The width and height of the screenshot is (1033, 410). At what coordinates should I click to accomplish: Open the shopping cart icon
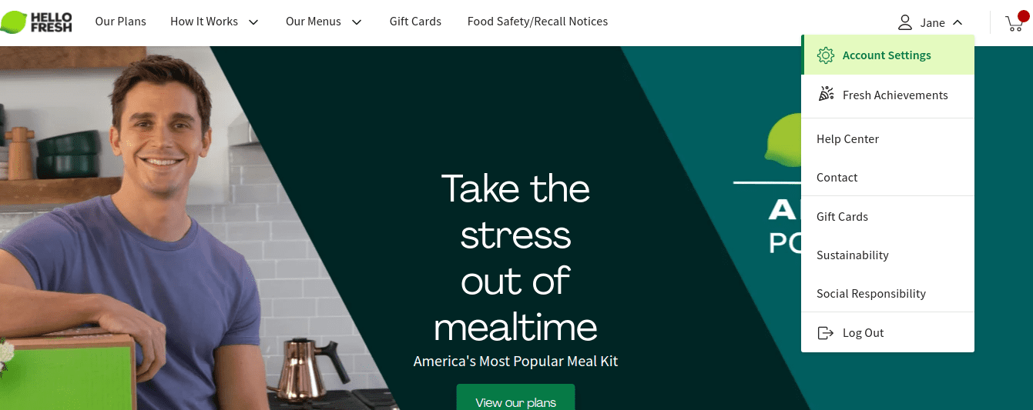1014,24
